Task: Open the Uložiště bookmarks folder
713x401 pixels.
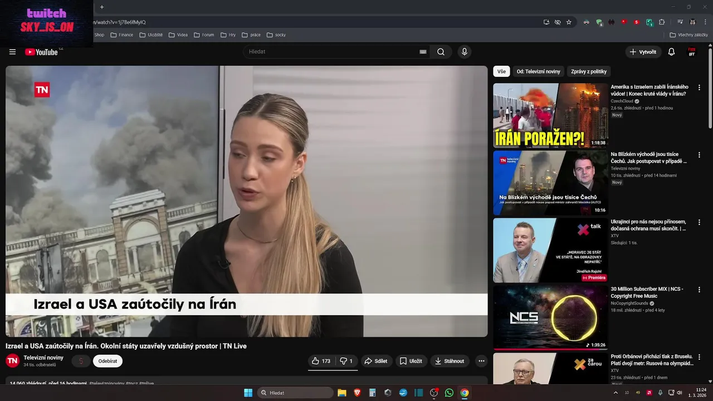Action: tap(151, 35)
